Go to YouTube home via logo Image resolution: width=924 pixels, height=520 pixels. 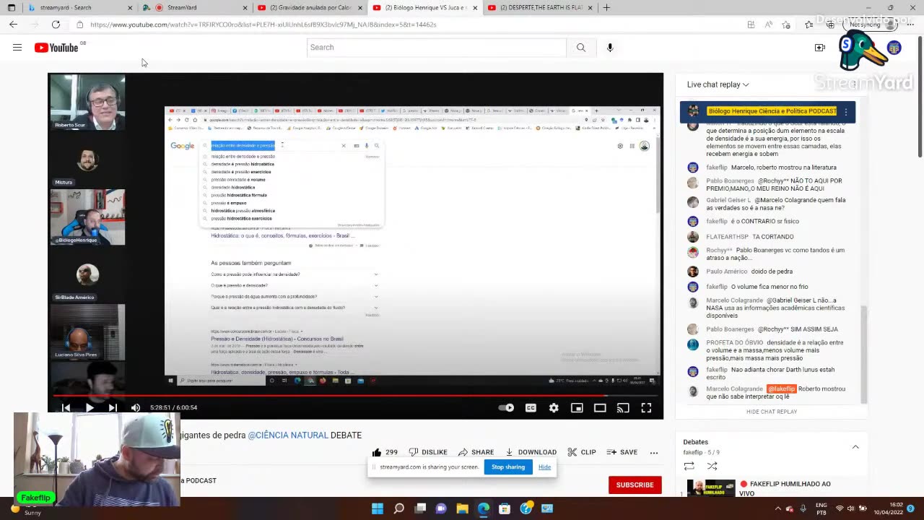[56, 48]
